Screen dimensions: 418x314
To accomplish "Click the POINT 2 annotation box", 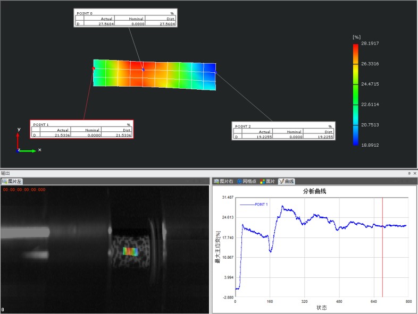I will [283, 131].
